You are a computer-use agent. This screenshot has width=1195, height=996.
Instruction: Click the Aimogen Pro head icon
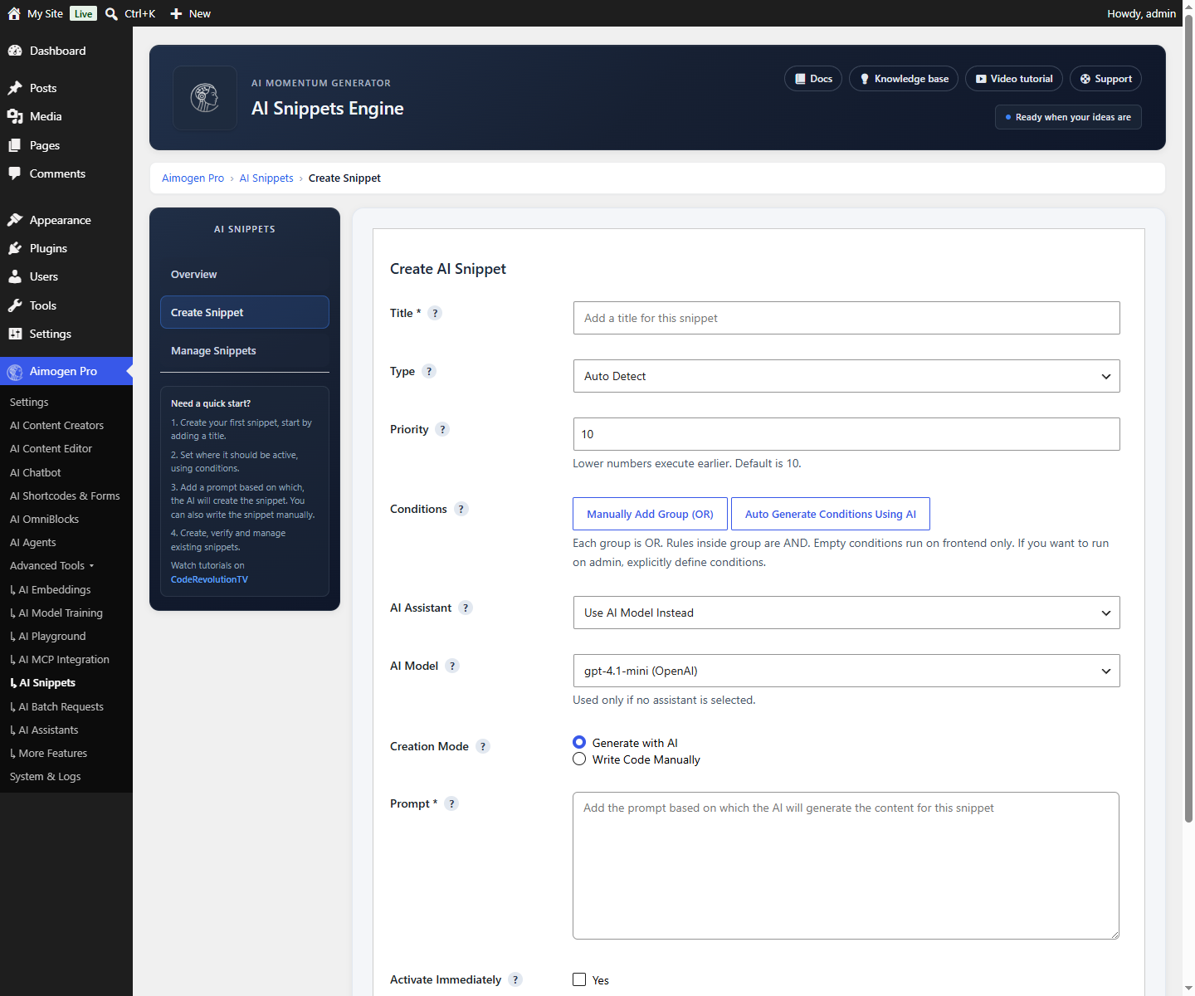pyautogui.click(x=15, y=372)
